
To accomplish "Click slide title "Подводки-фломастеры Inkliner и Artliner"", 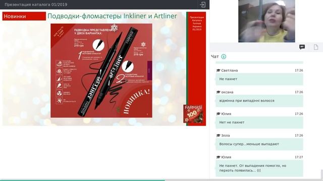I will (x=112, y=16).
